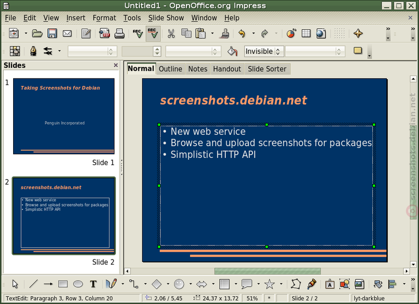The width and height of the screenshot is (419, 304).
Task: Click the vertical scrollbar down arrow
Action: click(x=413, y=265)
